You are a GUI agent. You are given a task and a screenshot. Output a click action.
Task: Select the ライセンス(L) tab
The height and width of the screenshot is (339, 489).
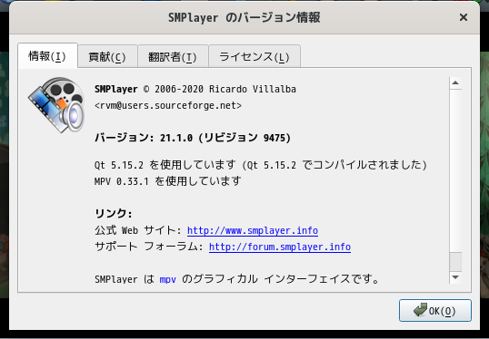254,57
